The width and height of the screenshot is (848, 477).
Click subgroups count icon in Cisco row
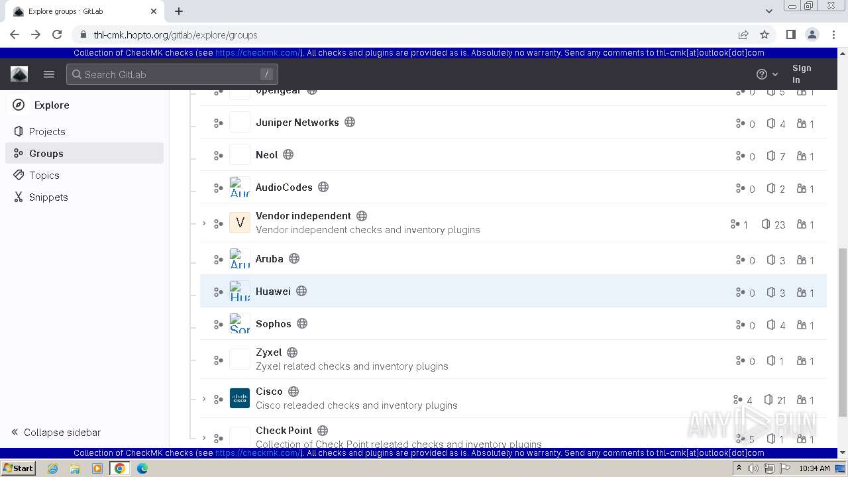coord(737,399)
